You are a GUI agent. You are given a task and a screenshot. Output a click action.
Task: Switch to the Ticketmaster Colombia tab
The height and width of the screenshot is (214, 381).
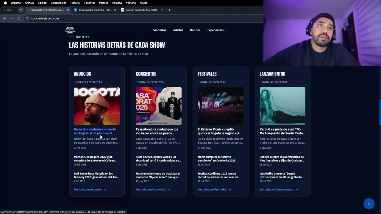click(x=95, y=10)
